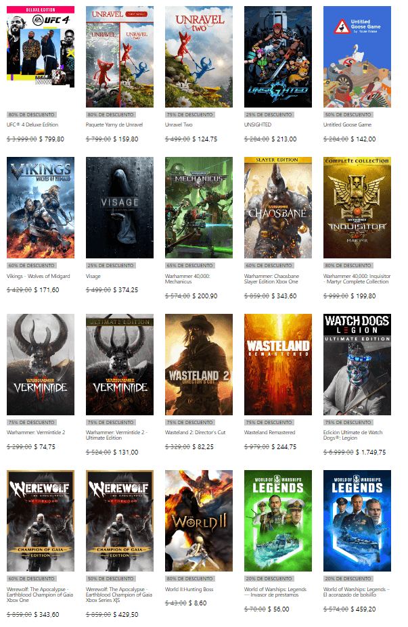The width and height of the screenshot is (408, 627).
Task: Open the World II Hunting Boss cover image
Action: (198, 521)
